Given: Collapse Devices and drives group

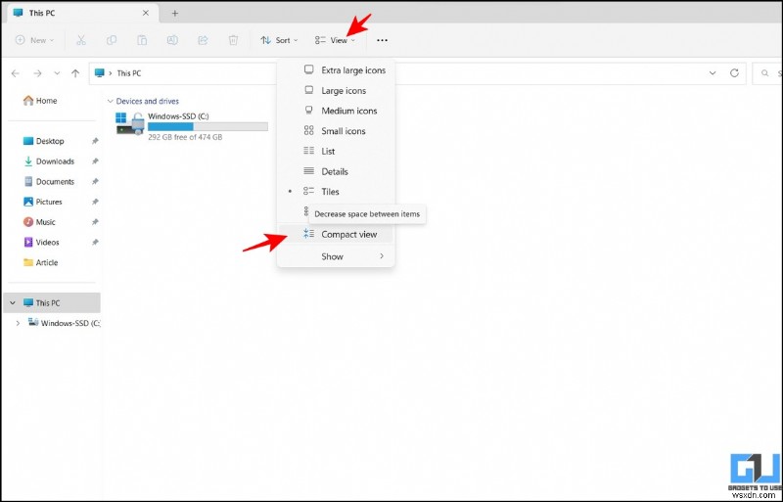Looking at the screenshot, I should point(110,102).
